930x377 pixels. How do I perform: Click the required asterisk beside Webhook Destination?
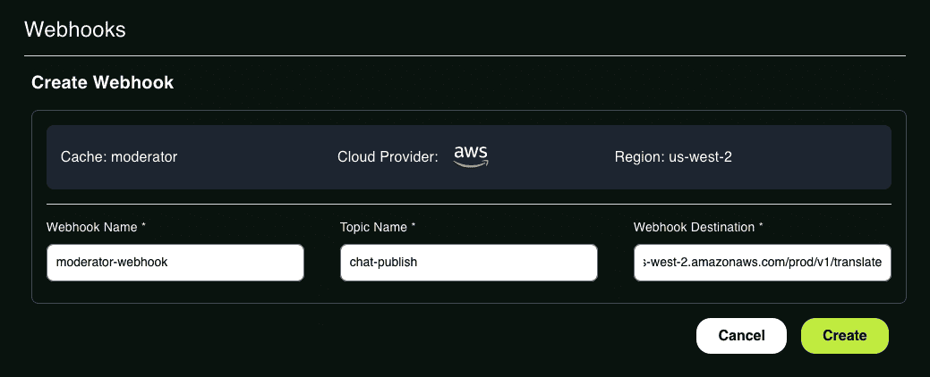760,226
